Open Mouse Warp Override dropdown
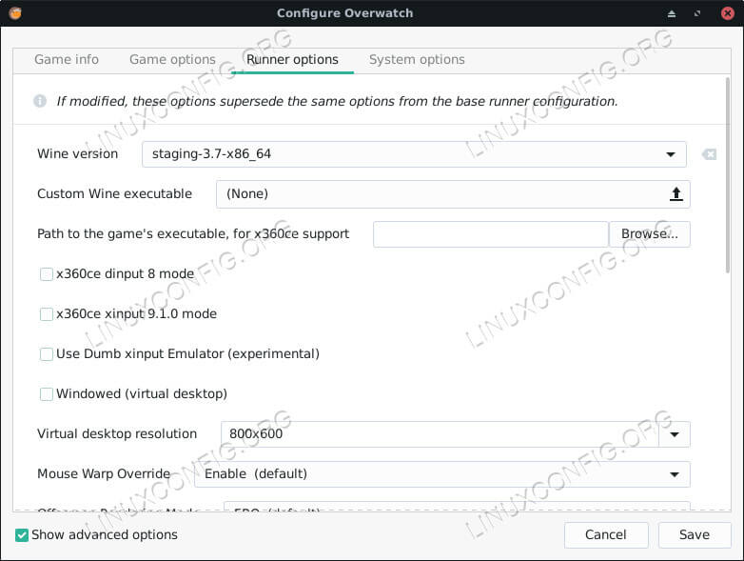The image size is (744, 561). (x=441, y=474)
